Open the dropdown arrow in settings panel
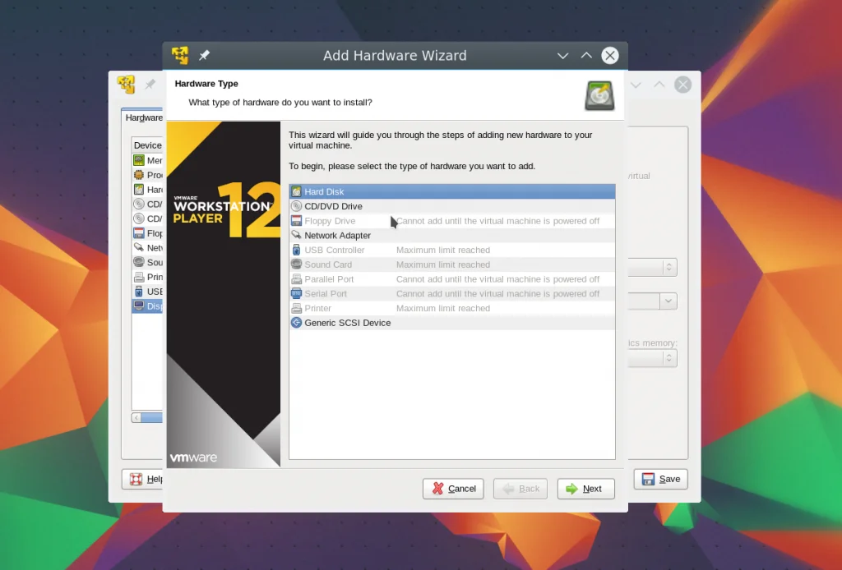This screenshot has width=842, height=570. pos(668,301)
